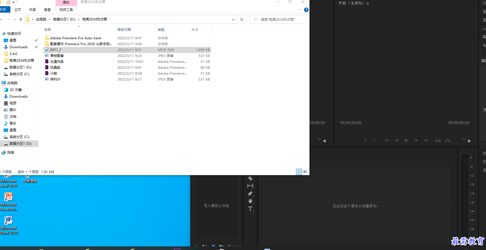The height and width of the screenshot is (250, 486).
Task: Expand the Explorer ribbon chevron
Action: tap(300, 10)
